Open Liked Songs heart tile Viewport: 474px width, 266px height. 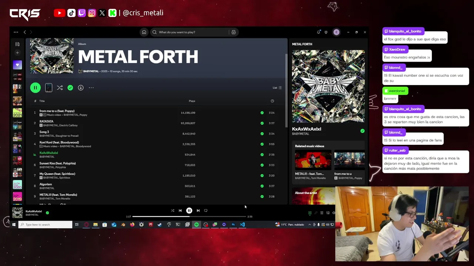(17, 65)
